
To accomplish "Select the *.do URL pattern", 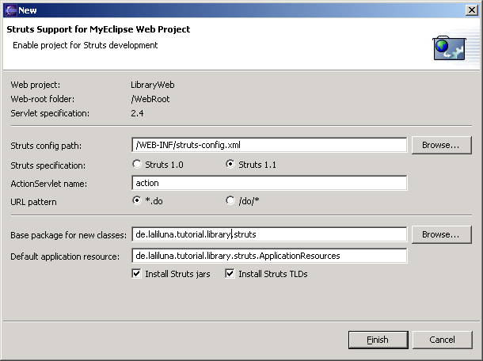I will point(138,201).
